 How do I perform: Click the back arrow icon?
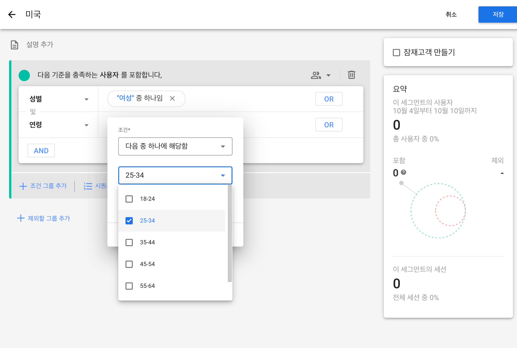(12, 14)
